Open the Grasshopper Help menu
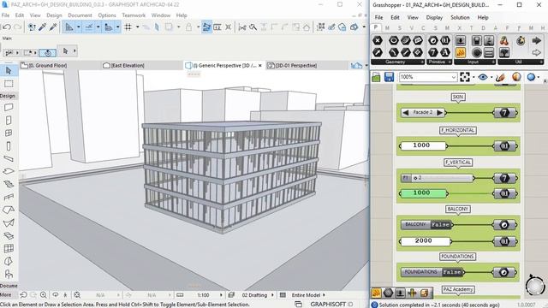 pos(483,17)
